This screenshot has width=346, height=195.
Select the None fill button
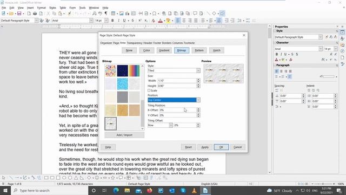click(129, 50)
